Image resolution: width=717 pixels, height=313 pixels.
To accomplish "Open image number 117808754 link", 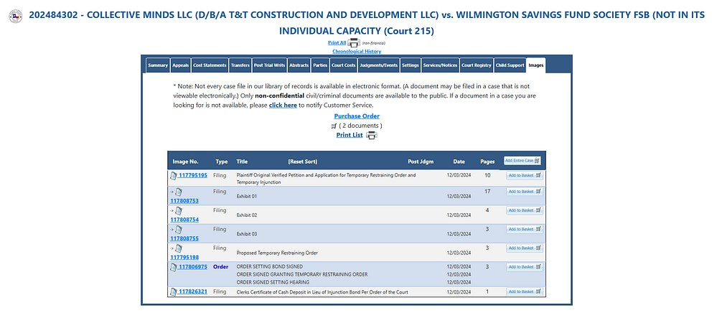I will 184,220.
